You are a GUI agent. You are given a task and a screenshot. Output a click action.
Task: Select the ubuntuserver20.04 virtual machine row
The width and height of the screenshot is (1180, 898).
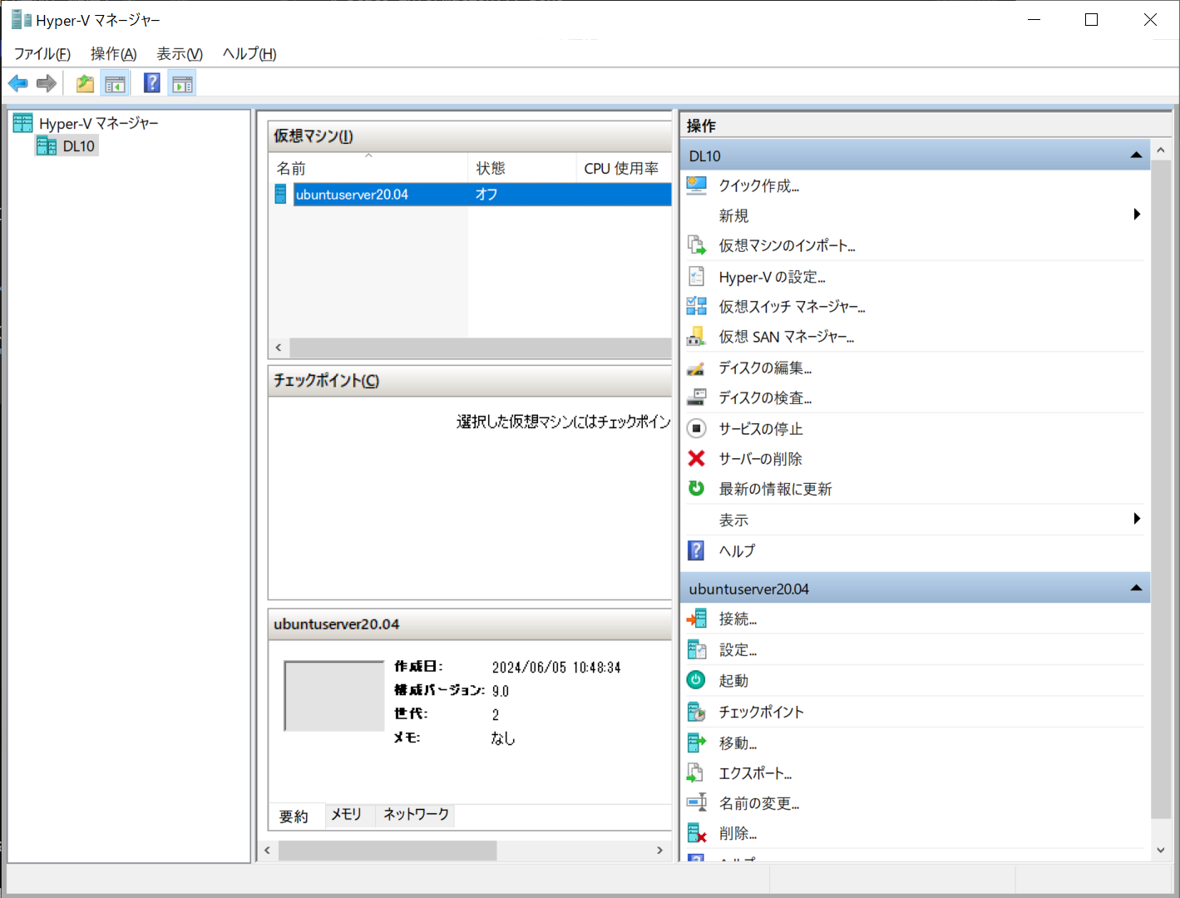coord(482,195)
